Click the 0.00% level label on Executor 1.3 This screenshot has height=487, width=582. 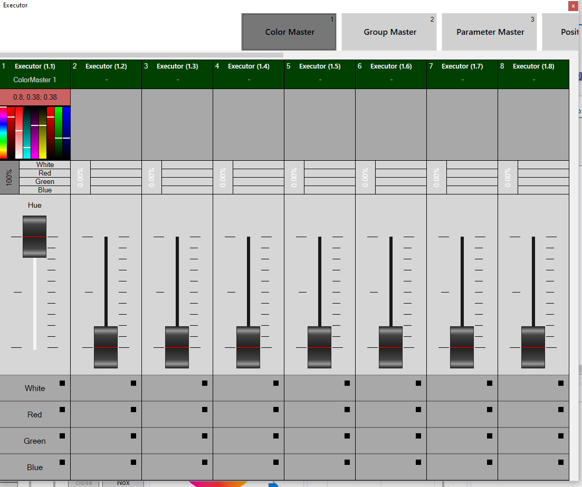click(x=152, y=177)
